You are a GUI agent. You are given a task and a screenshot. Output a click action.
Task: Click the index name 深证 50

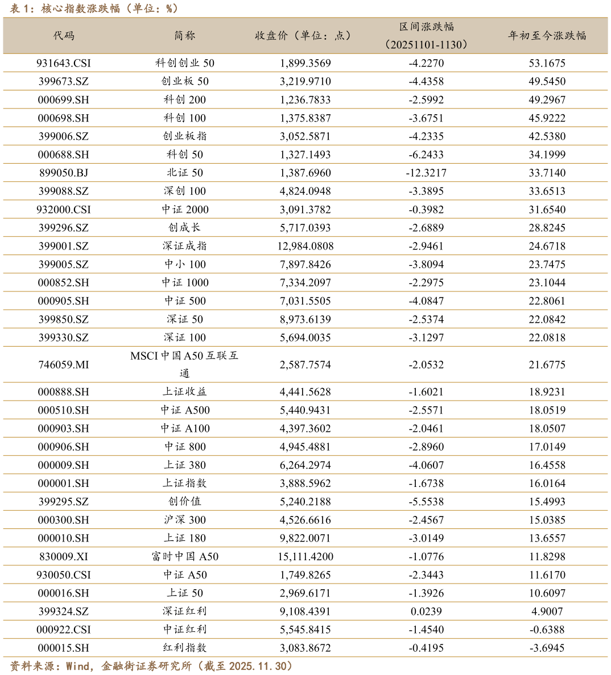click(185, 319)
